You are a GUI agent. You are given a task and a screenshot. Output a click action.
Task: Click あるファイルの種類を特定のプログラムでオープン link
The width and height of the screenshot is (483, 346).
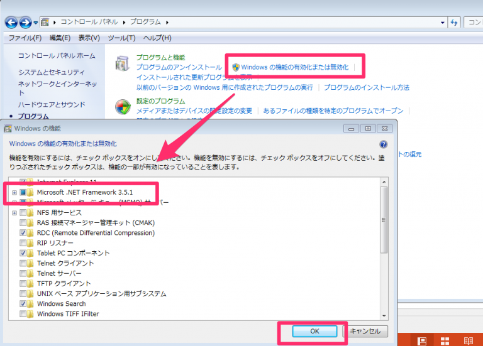pos(333,111)
